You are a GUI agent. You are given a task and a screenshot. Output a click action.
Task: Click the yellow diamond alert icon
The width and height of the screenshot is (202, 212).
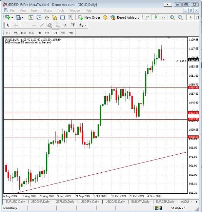pos(105,18)
